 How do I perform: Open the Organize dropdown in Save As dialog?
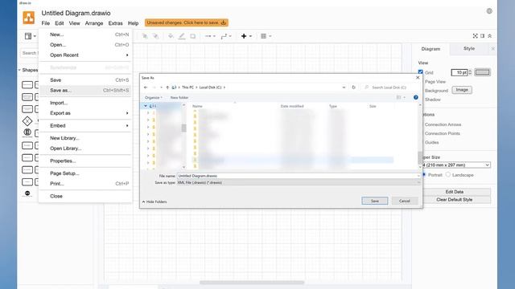point(154,98)
